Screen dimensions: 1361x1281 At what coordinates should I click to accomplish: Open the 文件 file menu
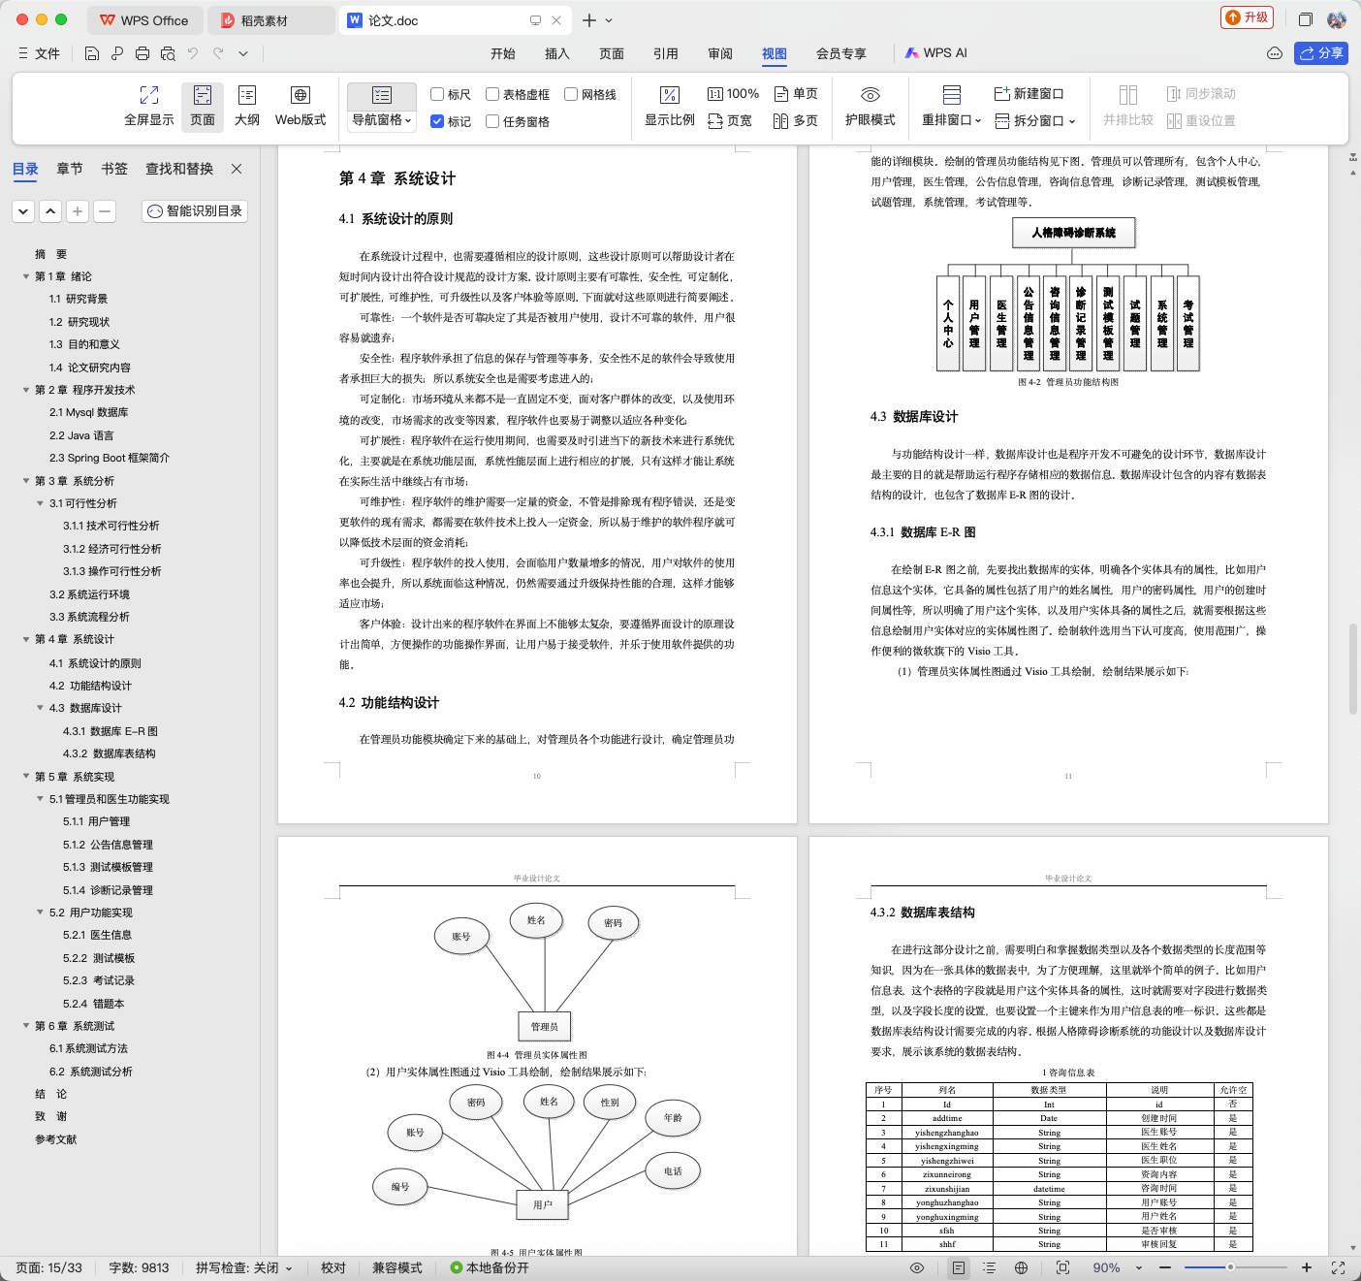pos(39,53)
